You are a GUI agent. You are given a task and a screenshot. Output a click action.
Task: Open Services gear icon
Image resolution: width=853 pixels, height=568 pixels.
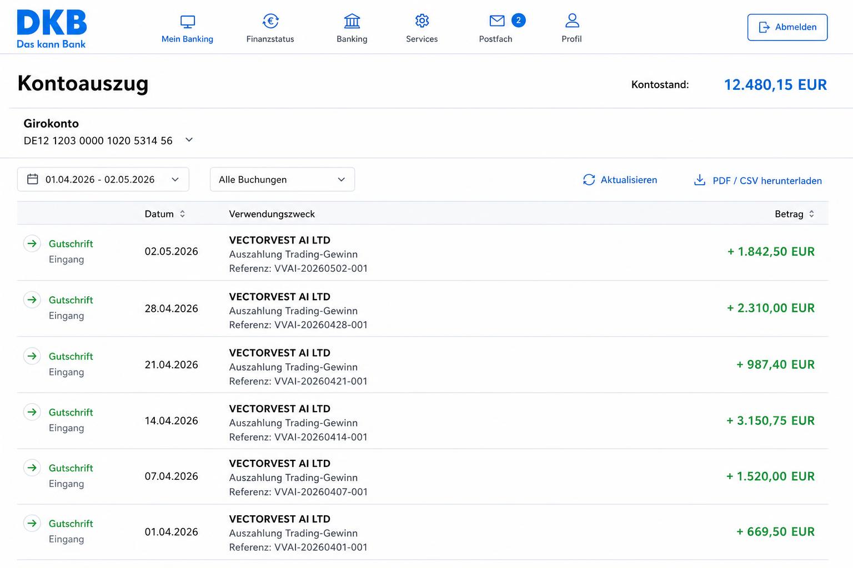(x=422, y=21)
